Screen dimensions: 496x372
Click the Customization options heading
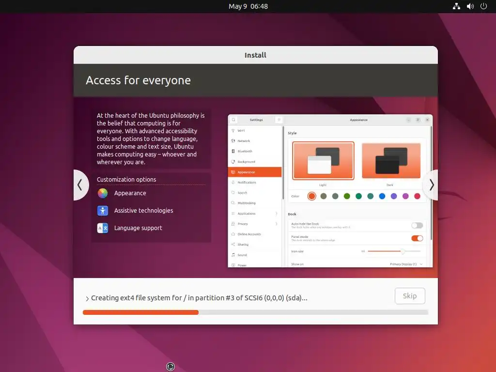(x=126, y=179)
